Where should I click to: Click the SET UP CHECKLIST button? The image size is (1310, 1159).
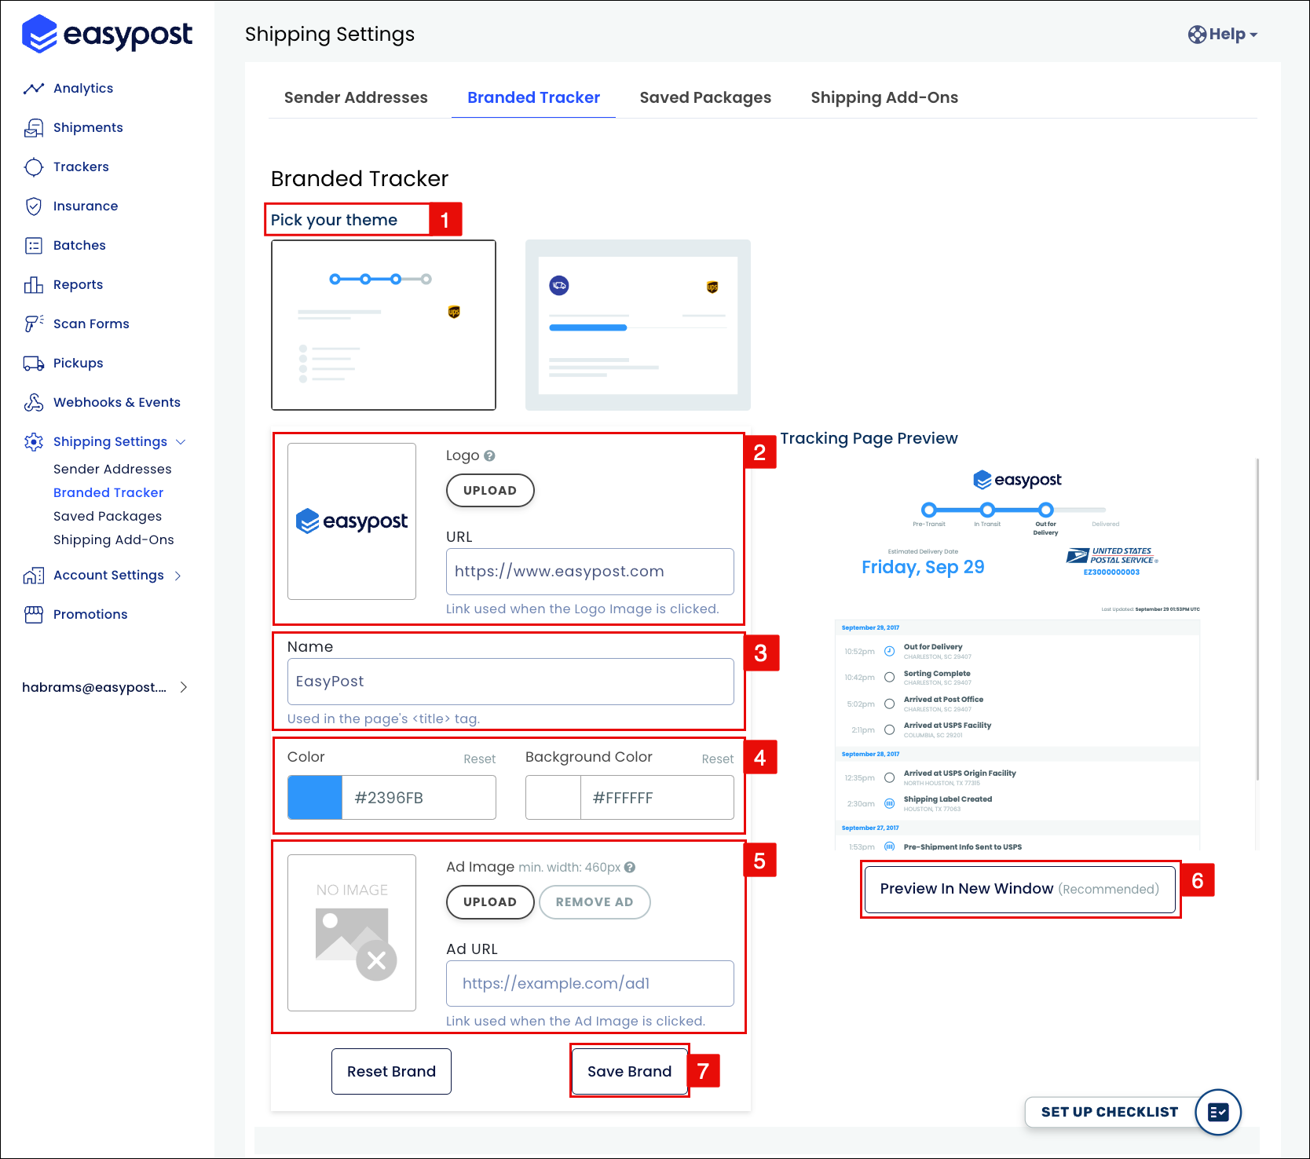[1110, 1112]
